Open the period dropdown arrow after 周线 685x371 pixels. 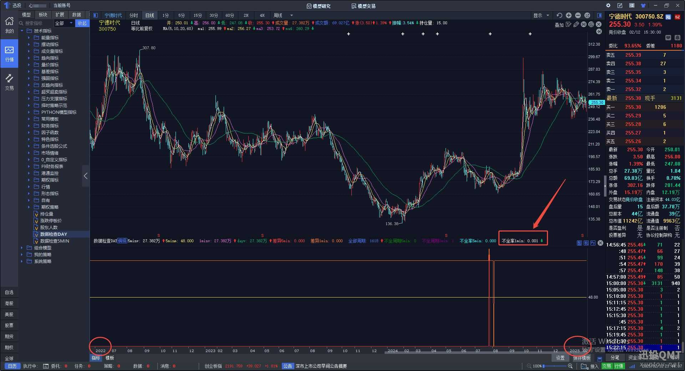291,15
